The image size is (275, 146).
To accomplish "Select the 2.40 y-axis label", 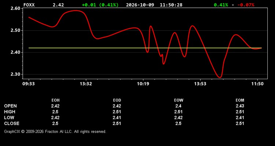I will tap(16, 53).
